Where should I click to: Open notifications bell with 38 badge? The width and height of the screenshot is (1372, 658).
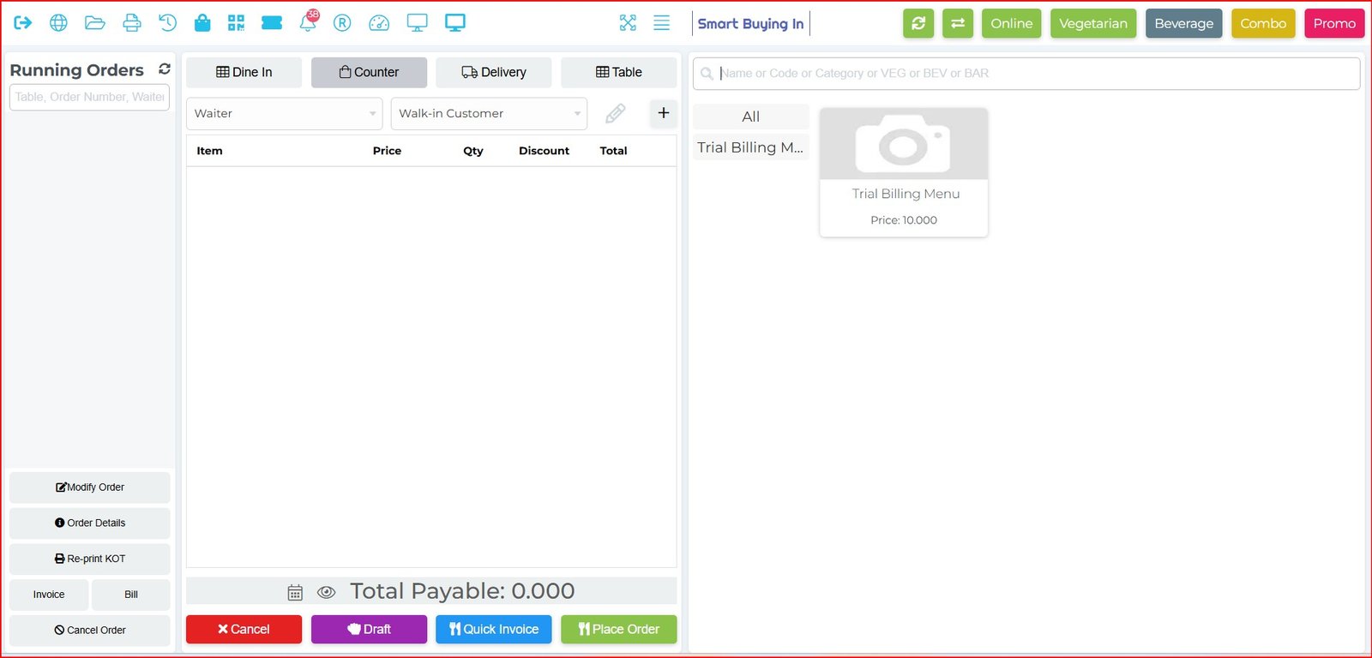[308, 23]
